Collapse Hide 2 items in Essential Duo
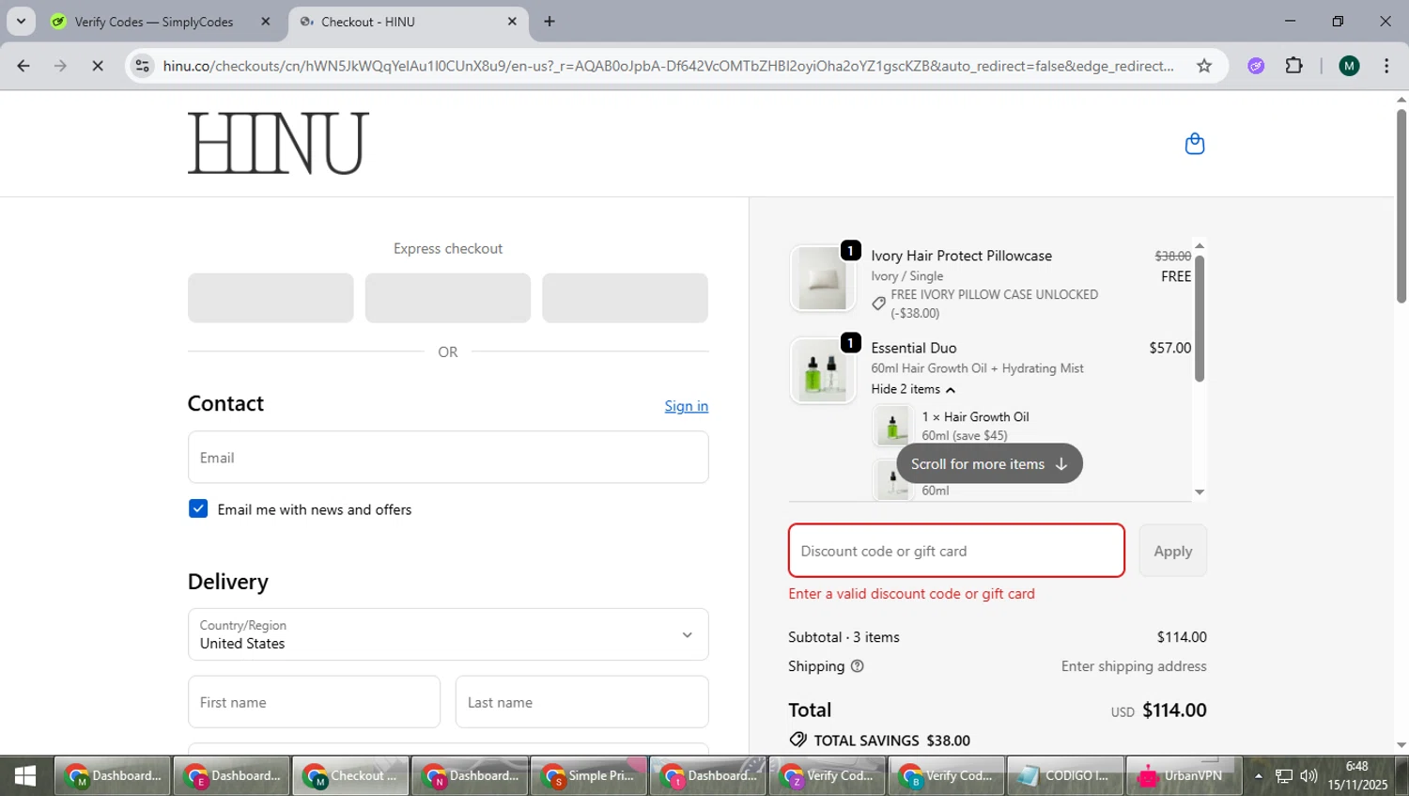1409x796 pixels. (x=912, y=389)
